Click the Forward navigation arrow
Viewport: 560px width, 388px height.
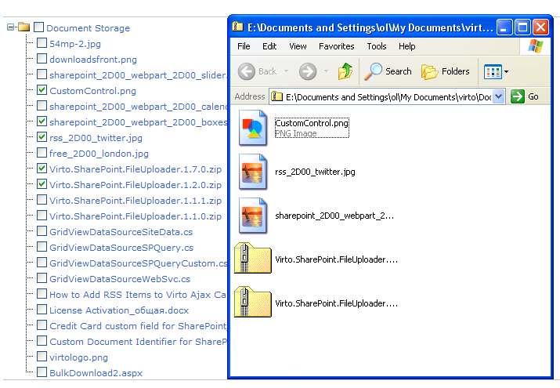[x=307, y=71]
